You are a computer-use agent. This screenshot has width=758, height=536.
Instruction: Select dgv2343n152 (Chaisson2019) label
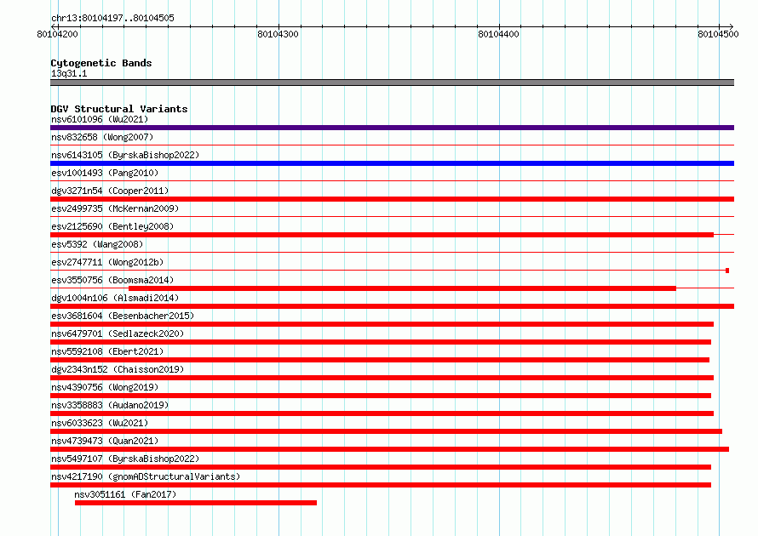tap(118, 369)
